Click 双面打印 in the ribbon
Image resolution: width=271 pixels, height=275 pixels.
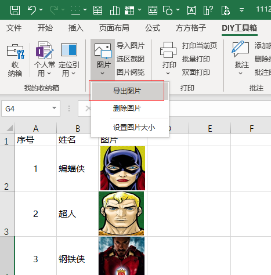[x=196, y=73]
